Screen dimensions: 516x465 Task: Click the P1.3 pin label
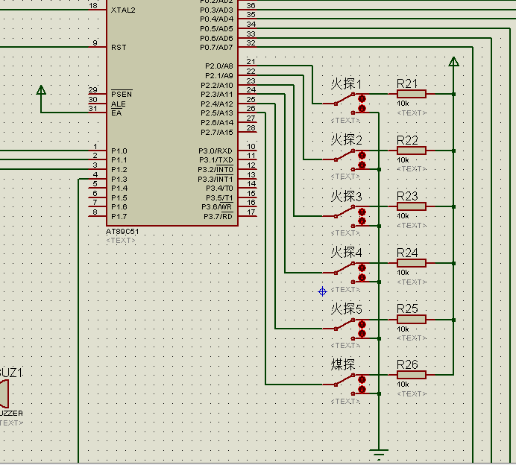pos(119,180)
